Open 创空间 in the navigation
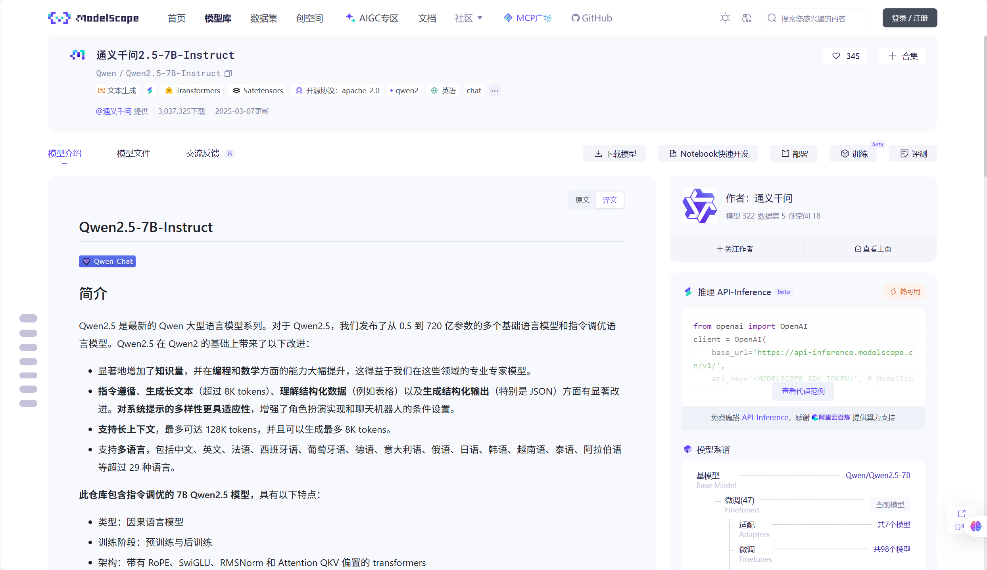Image resolution: width=987 pixels, height=570 pixels. (x=309, y=18)
